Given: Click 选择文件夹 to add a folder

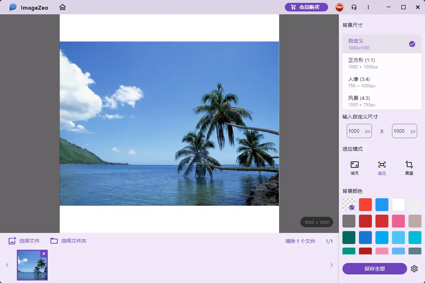Looking at the screenshot, I should [x=69, y=241].
